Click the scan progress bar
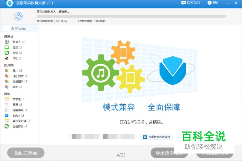 click(131, 16)
